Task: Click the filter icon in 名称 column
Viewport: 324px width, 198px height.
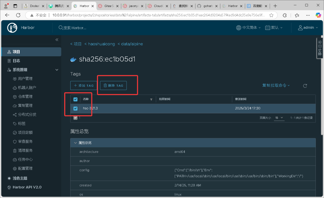Action: (x=151, y=99)
